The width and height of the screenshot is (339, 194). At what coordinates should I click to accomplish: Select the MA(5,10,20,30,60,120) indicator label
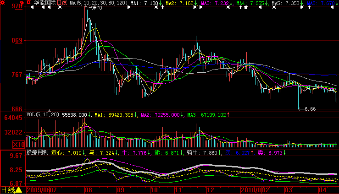[98, 3]
